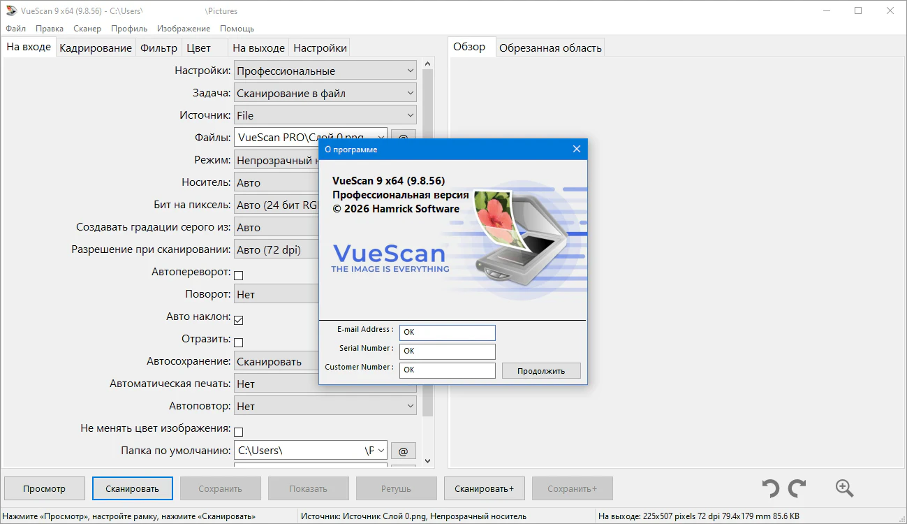Open the Профиль menu
Screen dimensions: 907x524
click(129, 29)
